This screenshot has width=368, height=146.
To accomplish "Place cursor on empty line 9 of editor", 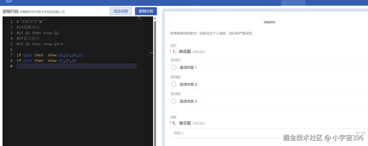I will [x=77, y=66].
